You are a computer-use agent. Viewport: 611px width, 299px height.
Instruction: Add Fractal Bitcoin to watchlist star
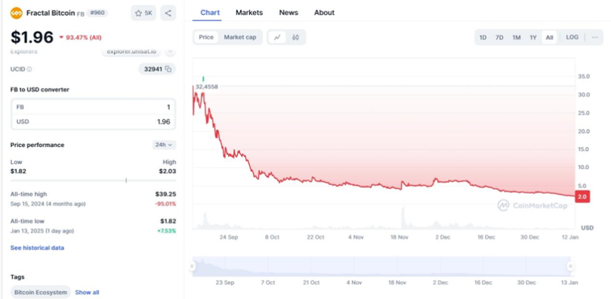[144, 13]
